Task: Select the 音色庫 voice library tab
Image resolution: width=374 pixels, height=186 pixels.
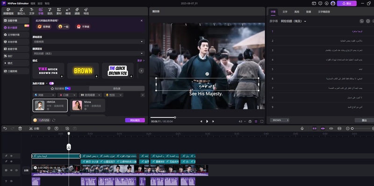Action: 116,88
